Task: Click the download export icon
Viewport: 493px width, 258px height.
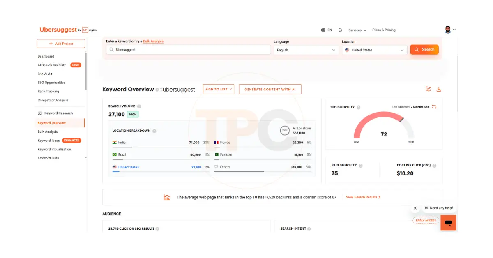Action: pos(438,89)
